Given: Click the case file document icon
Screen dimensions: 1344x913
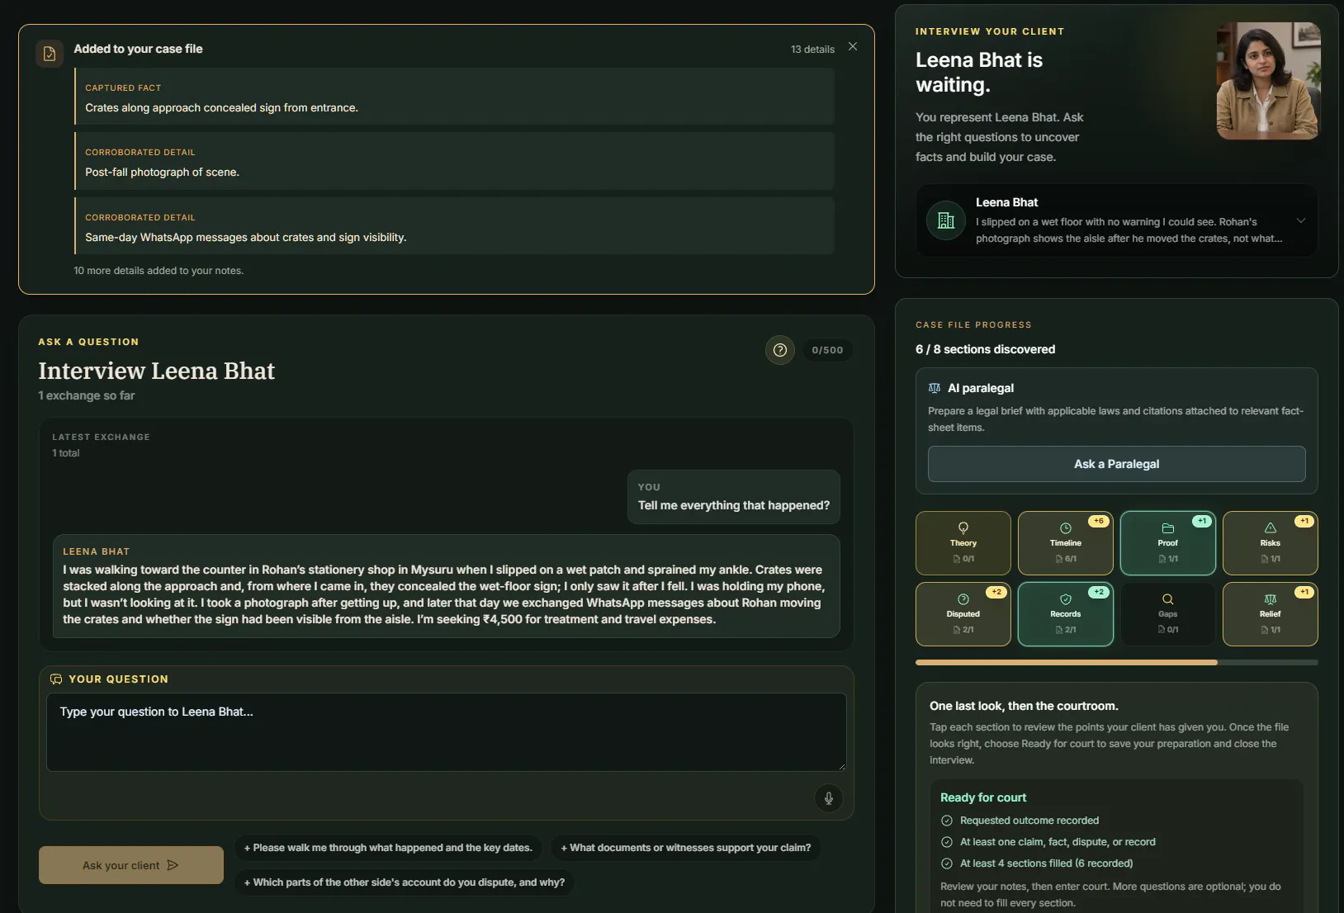Looking at the screenshot, I should (x=50, y=54).
